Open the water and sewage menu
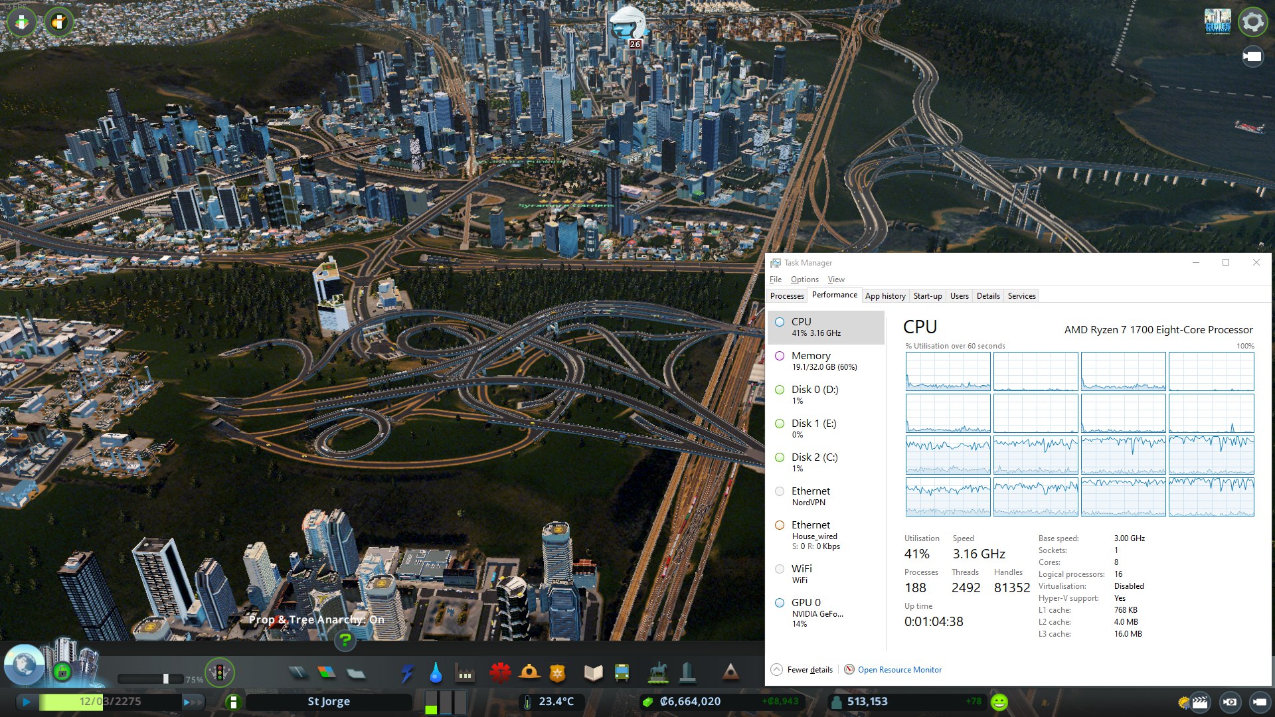 [x=436, y=673]
